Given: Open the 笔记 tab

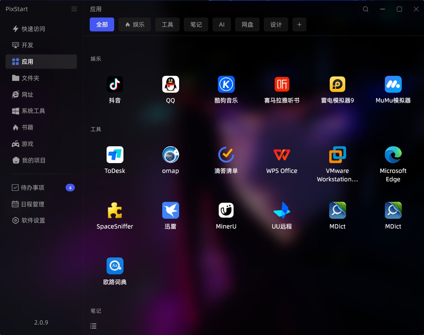Looking at the screenshot, I should [196, 25].
